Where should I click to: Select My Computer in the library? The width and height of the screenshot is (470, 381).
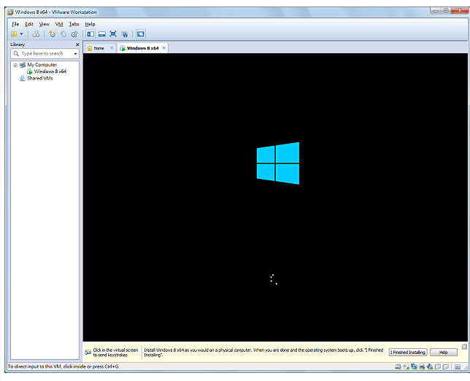click(x=42, y=65)
